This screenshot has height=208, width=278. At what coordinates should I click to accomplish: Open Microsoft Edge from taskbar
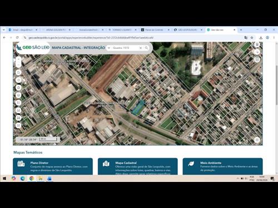click(23, 179)
